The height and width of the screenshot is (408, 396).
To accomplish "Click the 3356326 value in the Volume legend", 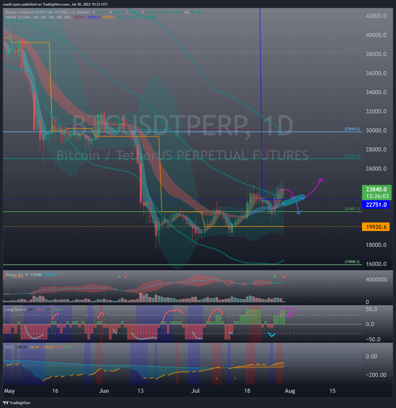I will [50, 275].
